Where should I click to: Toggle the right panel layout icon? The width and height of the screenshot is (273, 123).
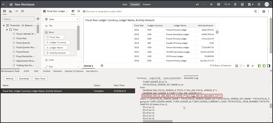click(269, 66)
